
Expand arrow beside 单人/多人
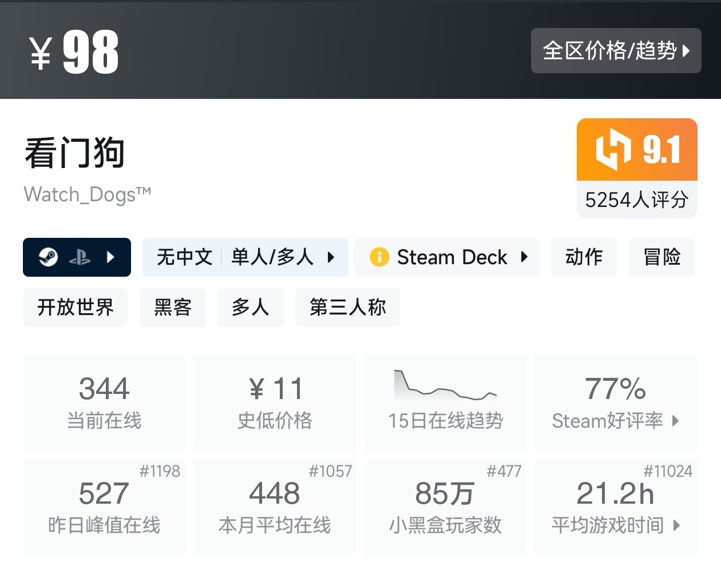(331, 257)
